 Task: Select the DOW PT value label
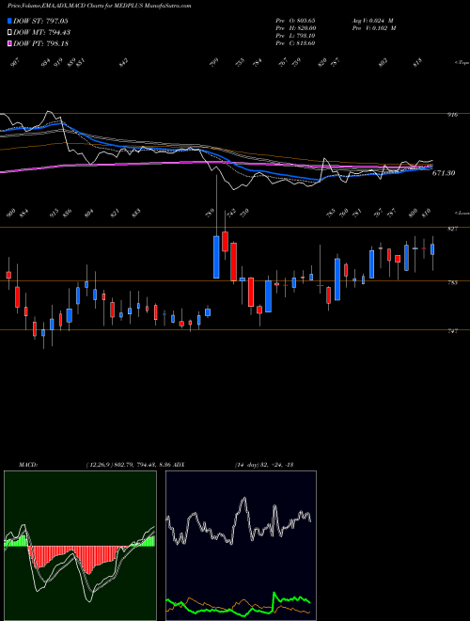pos(40,43)
